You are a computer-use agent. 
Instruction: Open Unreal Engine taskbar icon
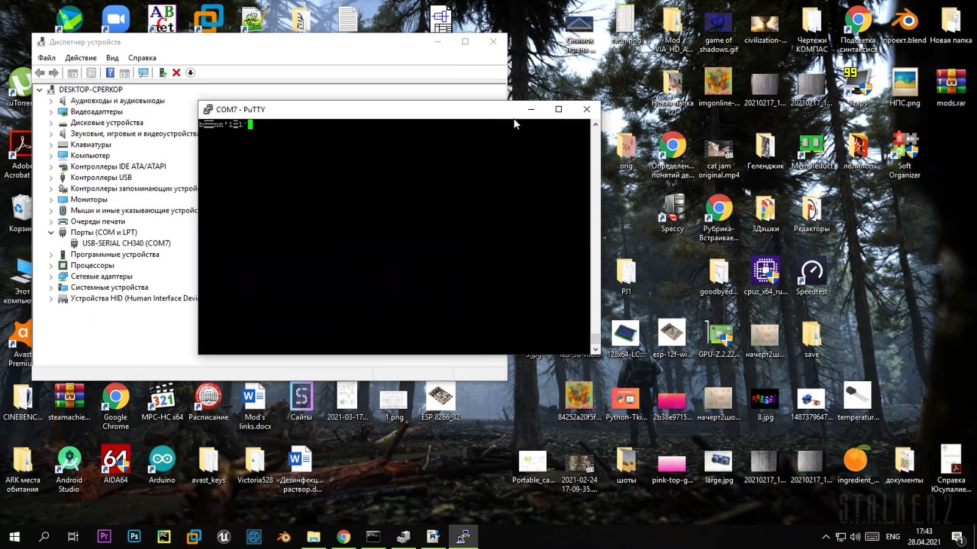tap(223, 537)
